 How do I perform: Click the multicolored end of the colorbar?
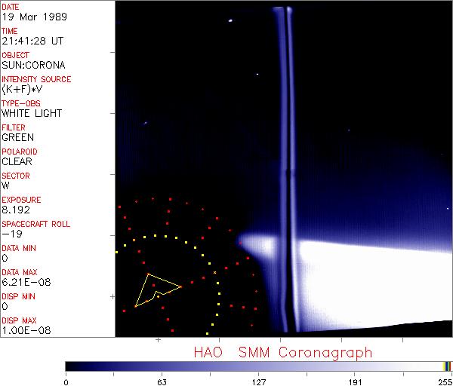click(x=447, y=366)
